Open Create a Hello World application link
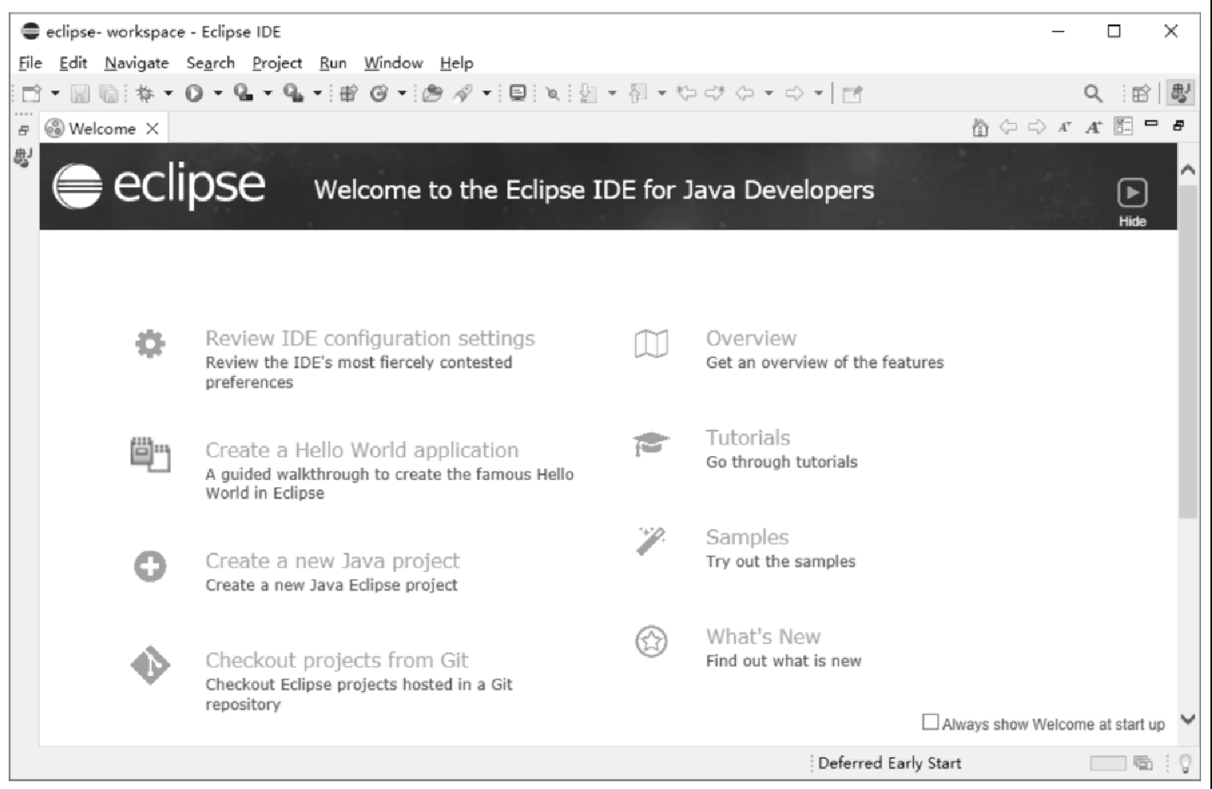 pyautogui.click(x=362, y=450)
